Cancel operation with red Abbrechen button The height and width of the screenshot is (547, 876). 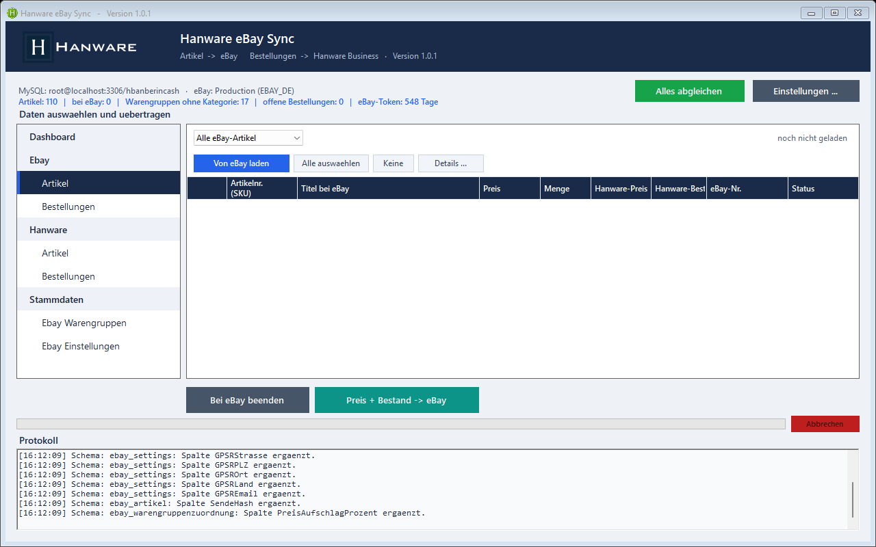click(x=825, y=424)
